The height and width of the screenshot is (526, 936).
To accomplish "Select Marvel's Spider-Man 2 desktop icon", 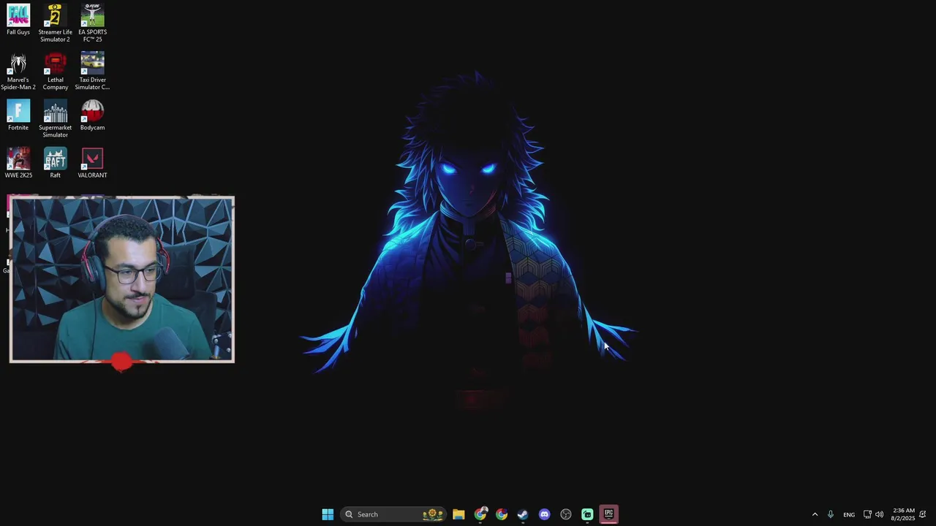I will tap(18, 71).
